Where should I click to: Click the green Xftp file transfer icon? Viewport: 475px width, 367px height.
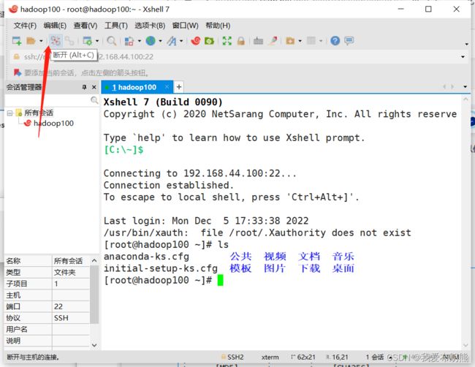coord(209,41)
